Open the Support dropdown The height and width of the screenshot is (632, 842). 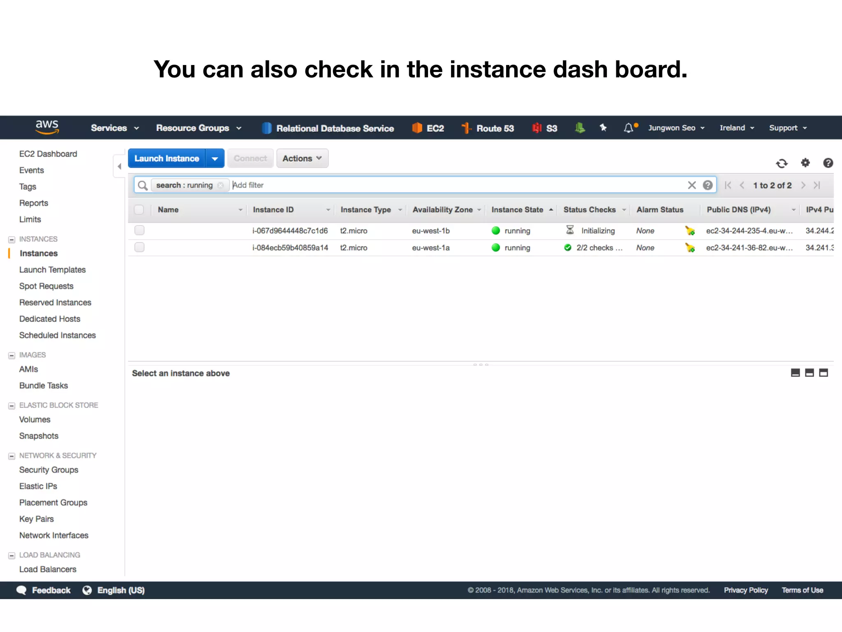click(x=788, y=128)
